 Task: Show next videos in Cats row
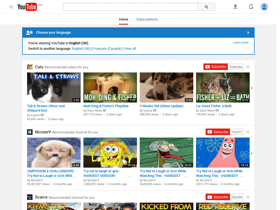(x=252, y=88)
